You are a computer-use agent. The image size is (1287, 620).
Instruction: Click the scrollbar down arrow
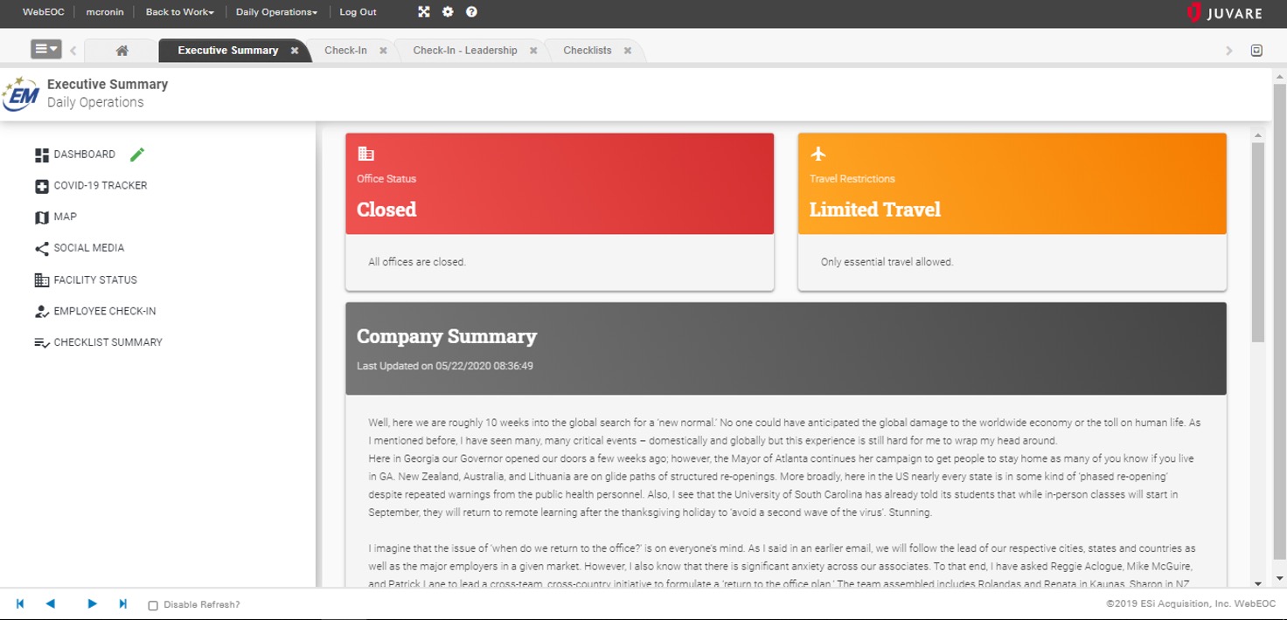[x=1258, y=582]
